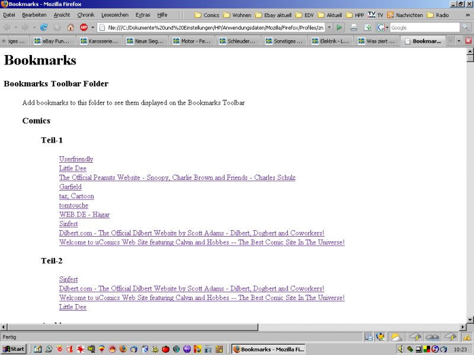Click the status bar pages icon
Viewport: 474px width, 355px height.
coord(369,337)
